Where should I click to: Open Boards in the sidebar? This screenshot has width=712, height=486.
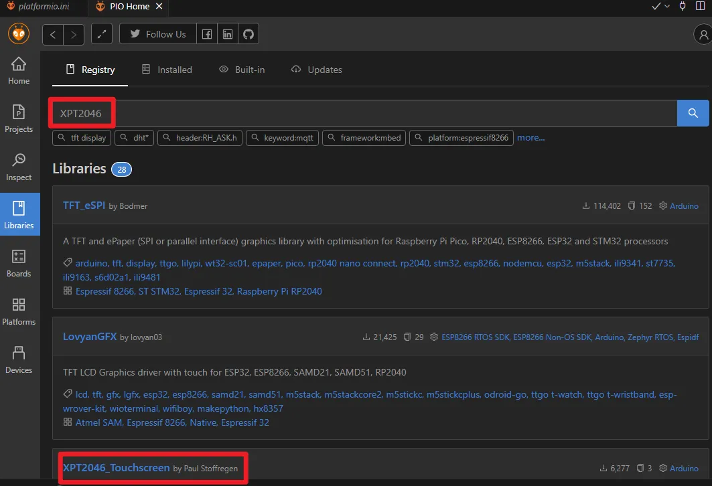coord(19,264)
